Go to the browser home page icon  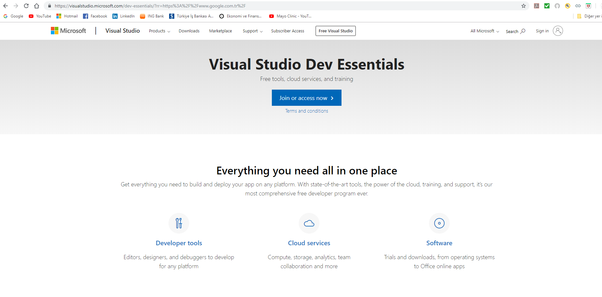pos(37,6)
